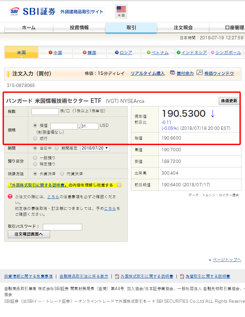Open the 買付余力 link

click(185, 74)
